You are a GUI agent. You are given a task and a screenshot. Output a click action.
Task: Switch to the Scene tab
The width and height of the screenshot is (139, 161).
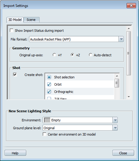(x=31, y=20)
